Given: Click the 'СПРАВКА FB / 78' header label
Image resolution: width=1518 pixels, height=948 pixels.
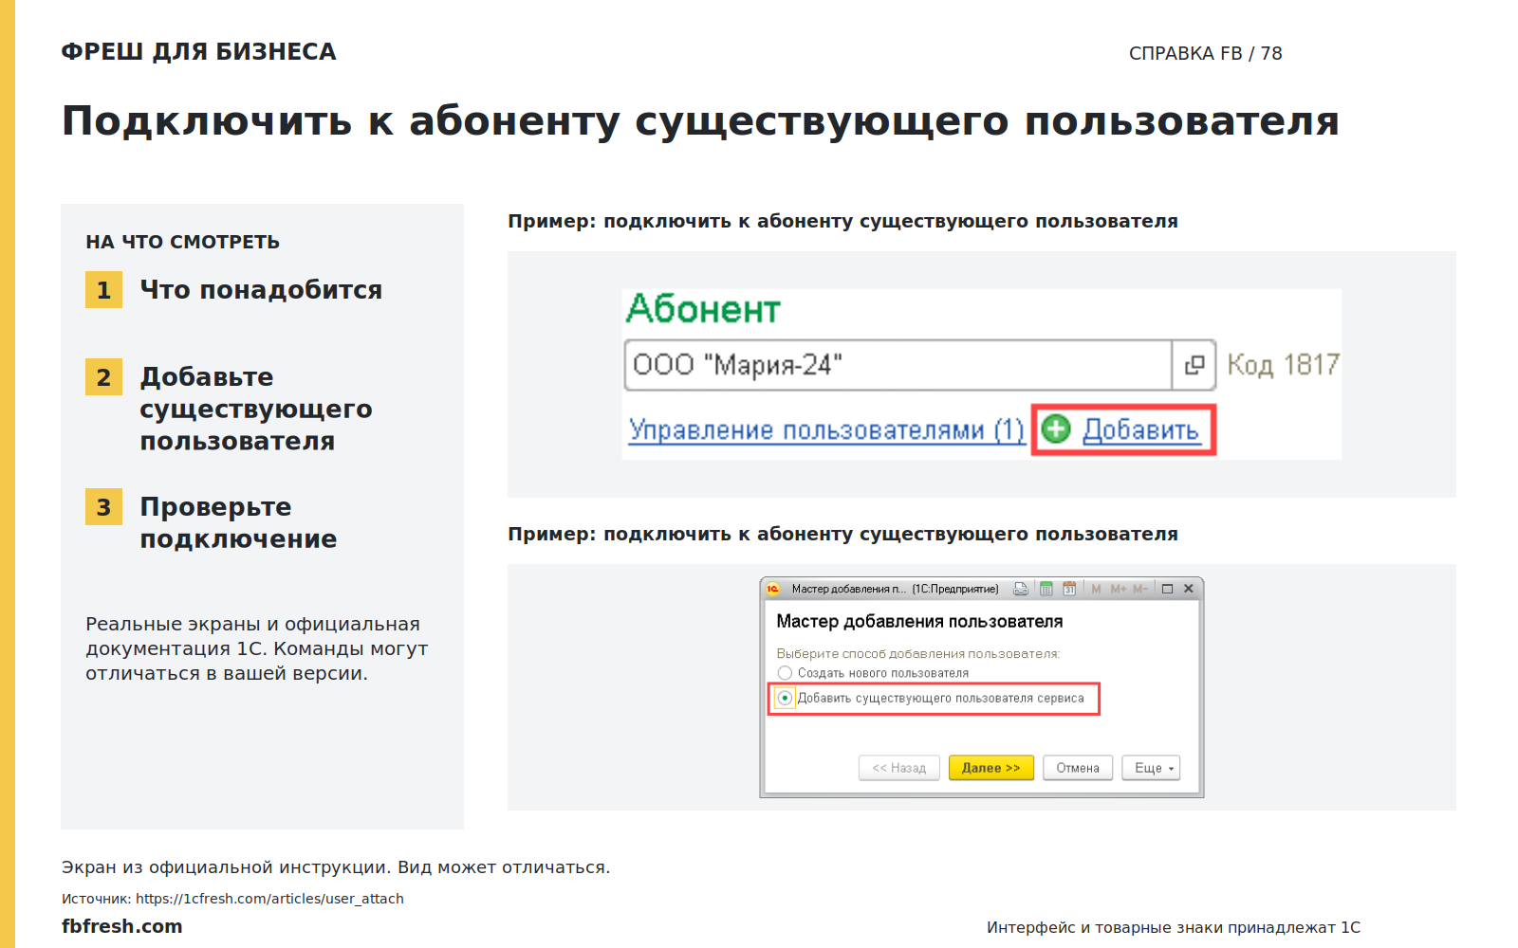Looking at the screenshot, I should 1205,53.
